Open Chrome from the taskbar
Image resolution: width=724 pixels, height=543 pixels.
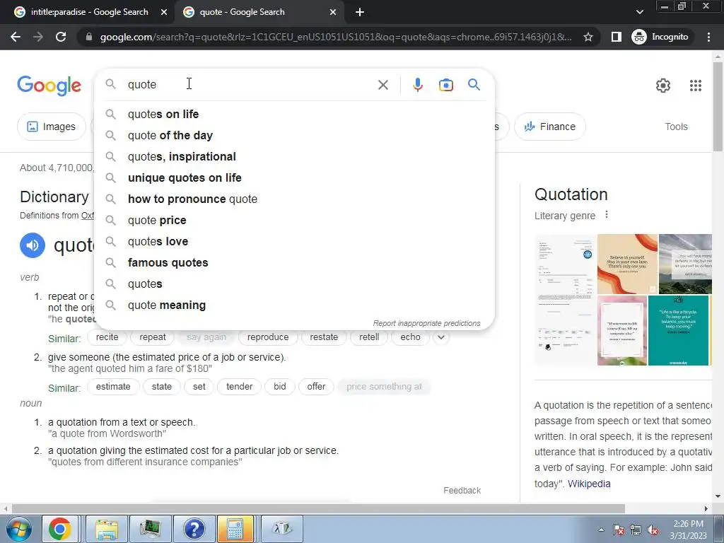(x=59, y=529)
